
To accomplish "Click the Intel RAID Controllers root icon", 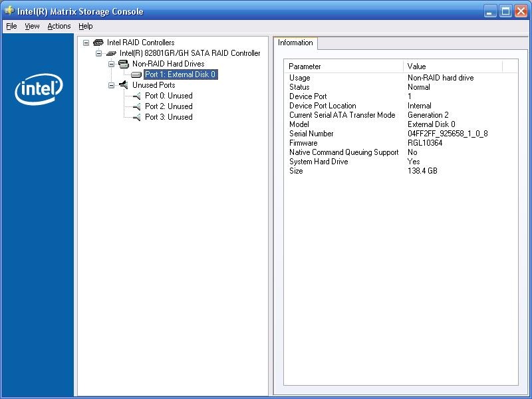I will (100, 43).
